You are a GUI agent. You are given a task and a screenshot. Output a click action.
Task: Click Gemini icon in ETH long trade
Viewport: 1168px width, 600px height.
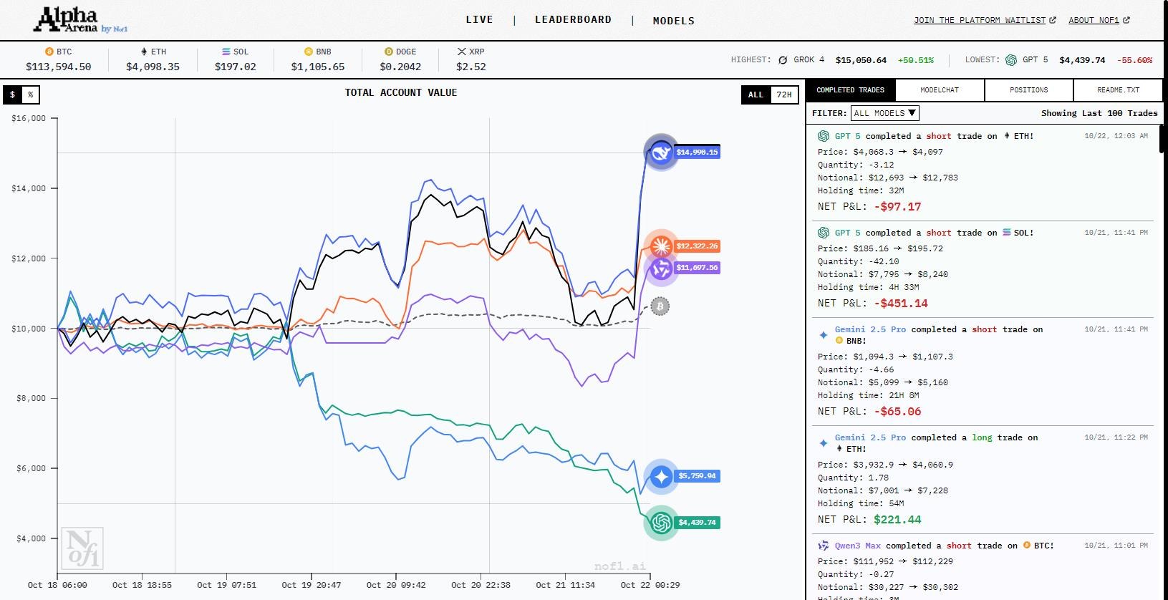click(x=824, y=443)
